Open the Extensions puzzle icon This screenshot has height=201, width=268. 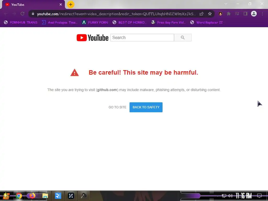pos(229,14)
